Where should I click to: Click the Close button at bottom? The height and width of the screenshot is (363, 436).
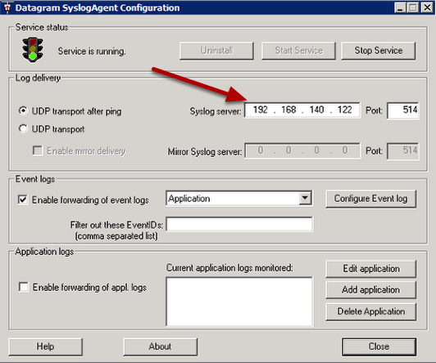379,347
